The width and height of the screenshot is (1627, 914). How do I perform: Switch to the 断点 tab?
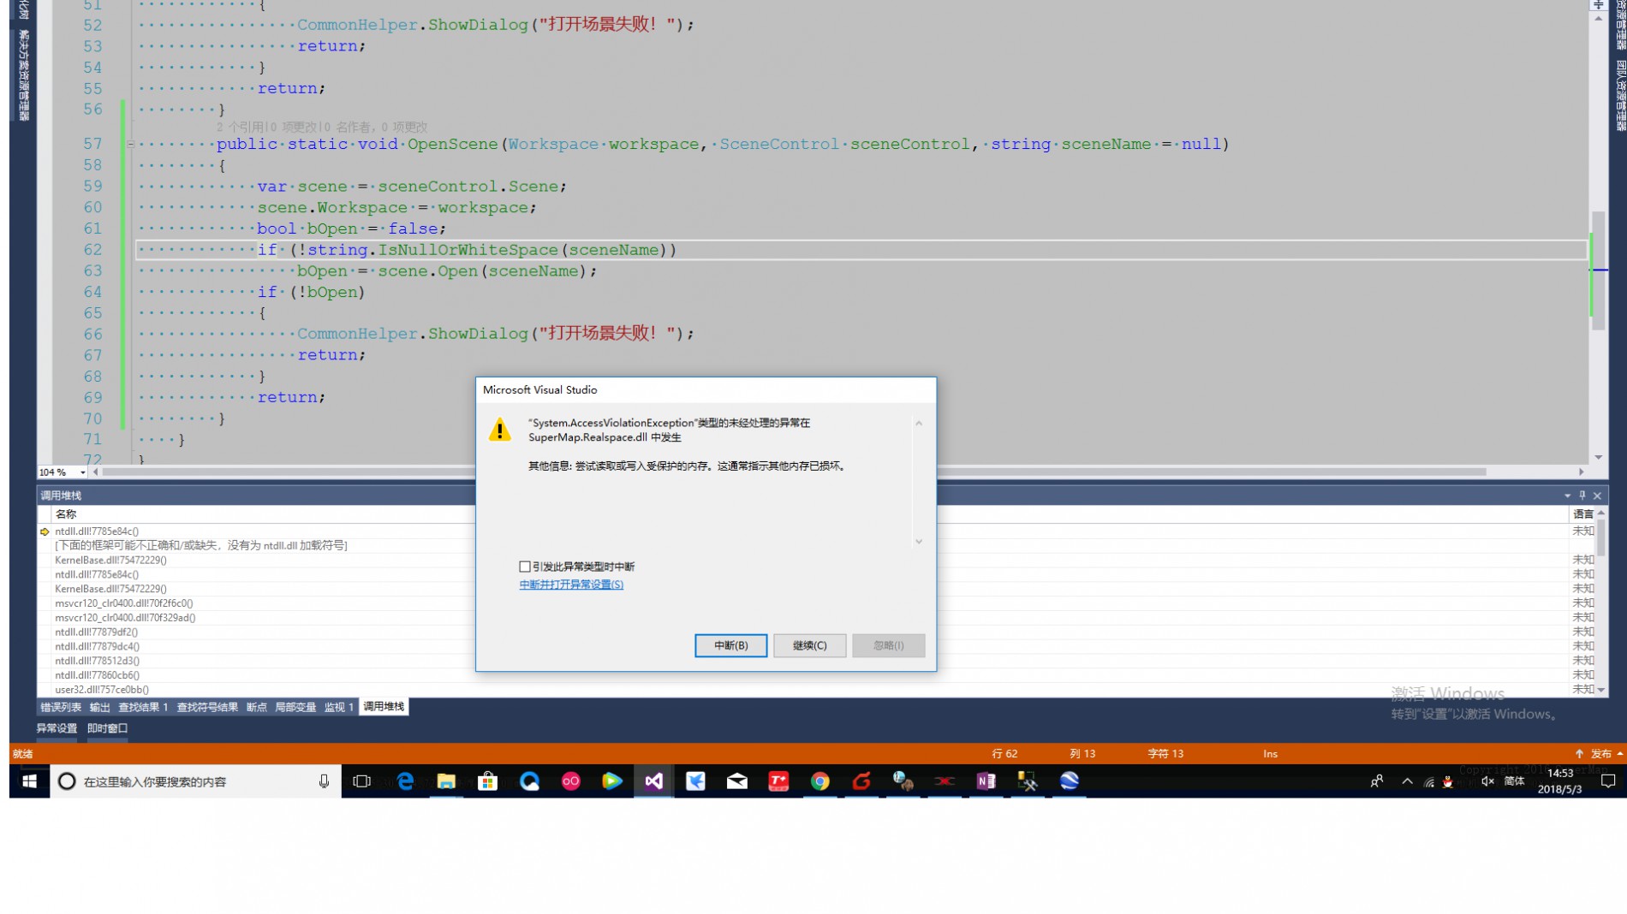pos(257,707)
